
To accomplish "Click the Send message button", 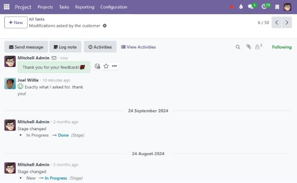I will [x=25, y=47].
